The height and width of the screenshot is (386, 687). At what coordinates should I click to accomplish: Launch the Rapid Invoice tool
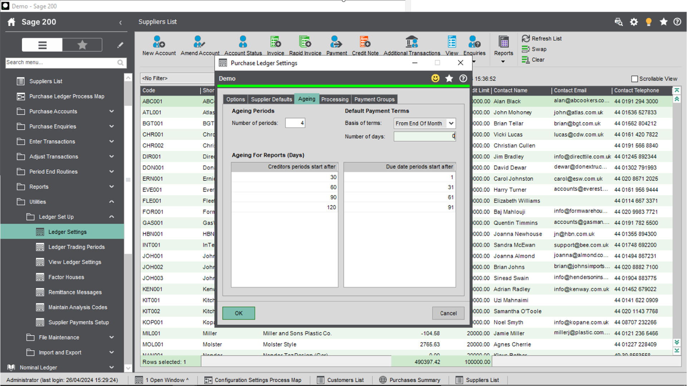[305, 46]
